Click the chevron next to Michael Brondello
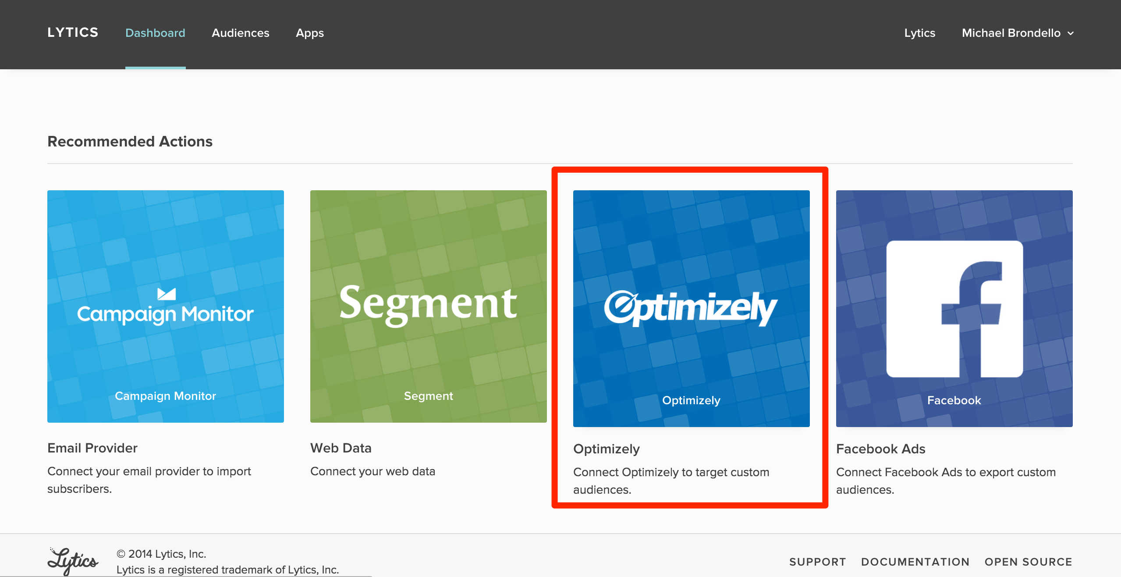 coord(1071,33)
